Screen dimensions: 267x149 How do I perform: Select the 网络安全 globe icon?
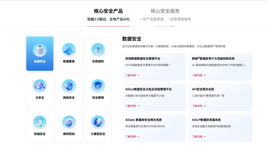pyautogui.click(x=69, y=86)
